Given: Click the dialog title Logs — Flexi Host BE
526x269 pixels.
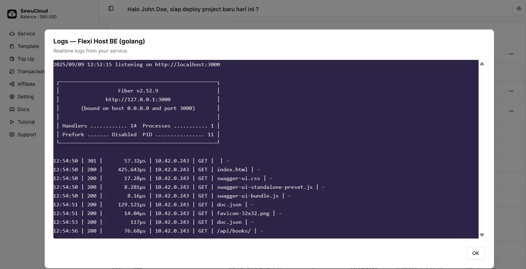Looking at the screenshot, I should click(99, 41).
